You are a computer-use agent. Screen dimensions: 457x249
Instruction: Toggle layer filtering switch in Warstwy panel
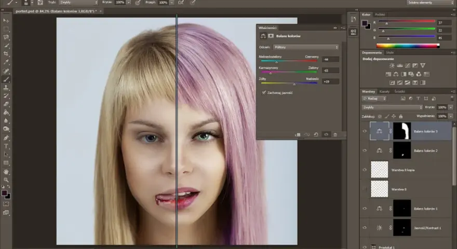pos(452,99)
